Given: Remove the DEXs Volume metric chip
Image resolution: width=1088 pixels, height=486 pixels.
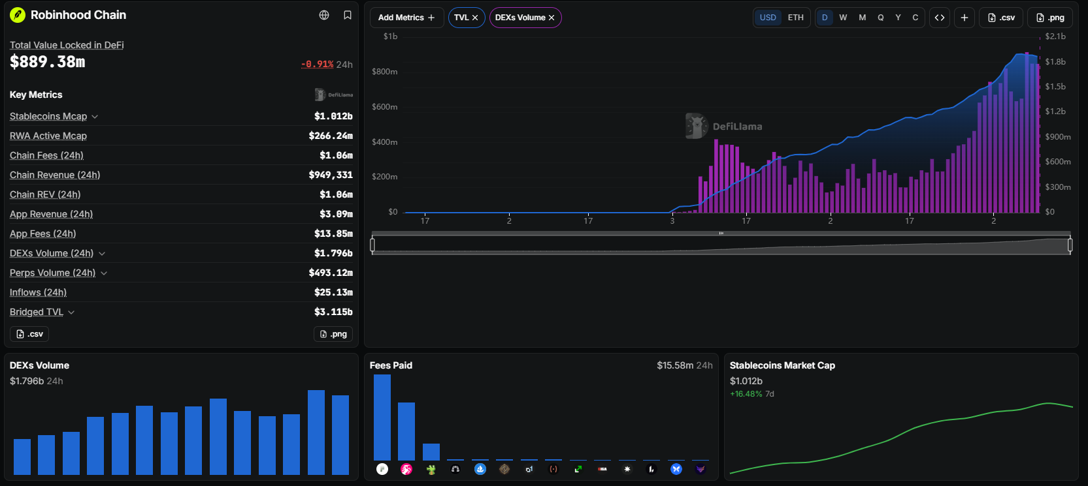Looking at the screenshot, I should [552, 18].
